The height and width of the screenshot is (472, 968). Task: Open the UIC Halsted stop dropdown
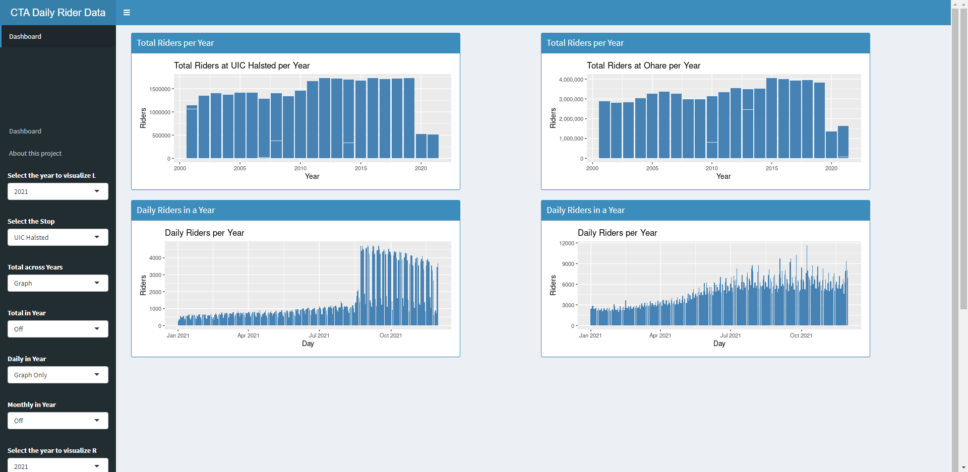[x=58, y=237]
